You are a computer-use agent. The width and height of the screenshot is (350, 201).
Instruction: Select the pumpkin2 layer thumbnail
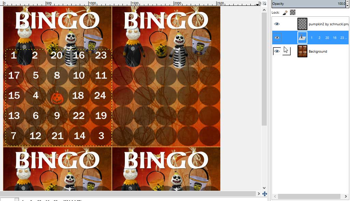(x=302, y=24)
